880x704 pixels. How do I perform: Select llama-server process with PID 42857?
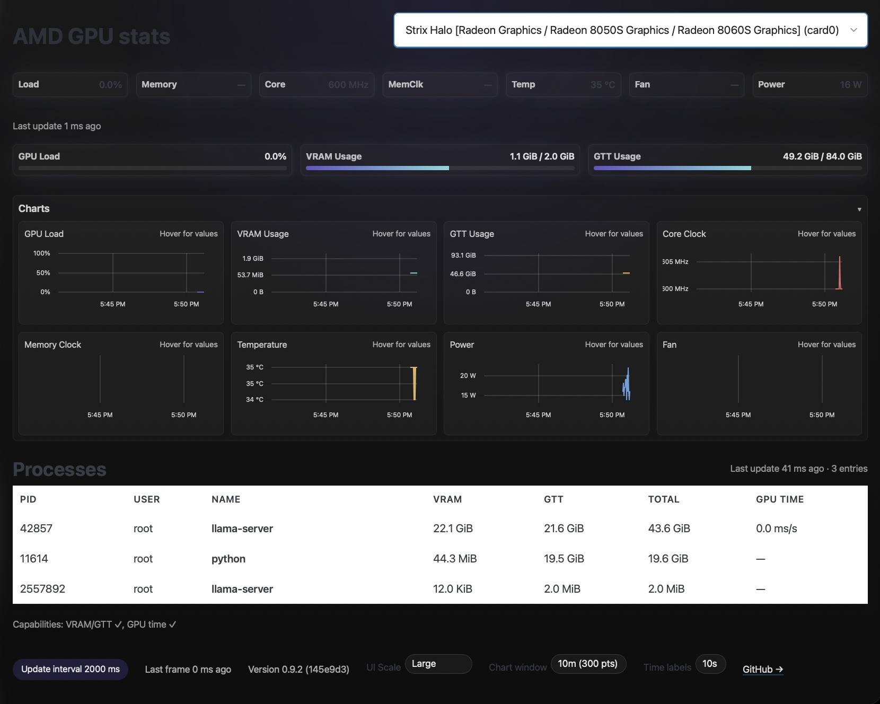pos(440,529)
